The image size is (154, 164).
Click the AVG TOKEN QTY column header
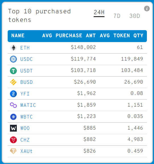(x=122, y=36)
